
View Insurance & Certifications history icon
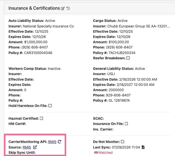[x=68, y=8]
